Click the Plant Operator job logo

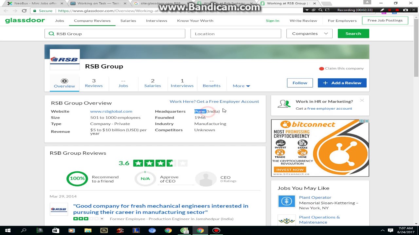pos(286,201)
